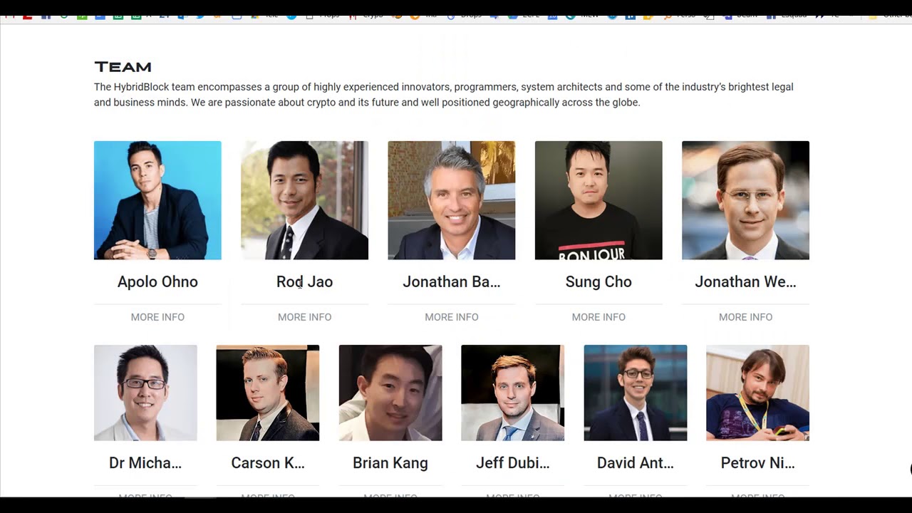912x513 pixels.
Task: Open MORE INFO under Apolo Ohno
Action: [157, 317]
